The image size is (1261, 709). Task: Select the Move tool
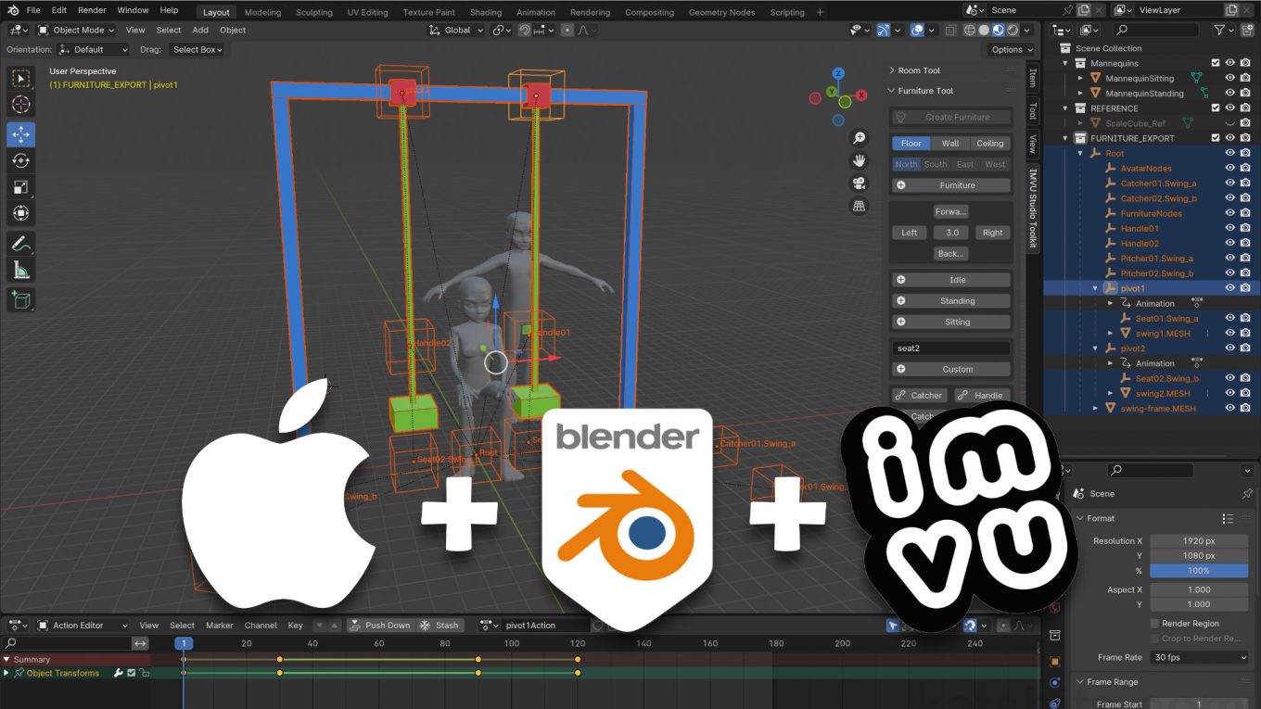point(20,134)
